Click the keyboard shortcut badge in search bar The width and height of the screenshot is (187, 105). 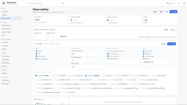pos(63,3)
